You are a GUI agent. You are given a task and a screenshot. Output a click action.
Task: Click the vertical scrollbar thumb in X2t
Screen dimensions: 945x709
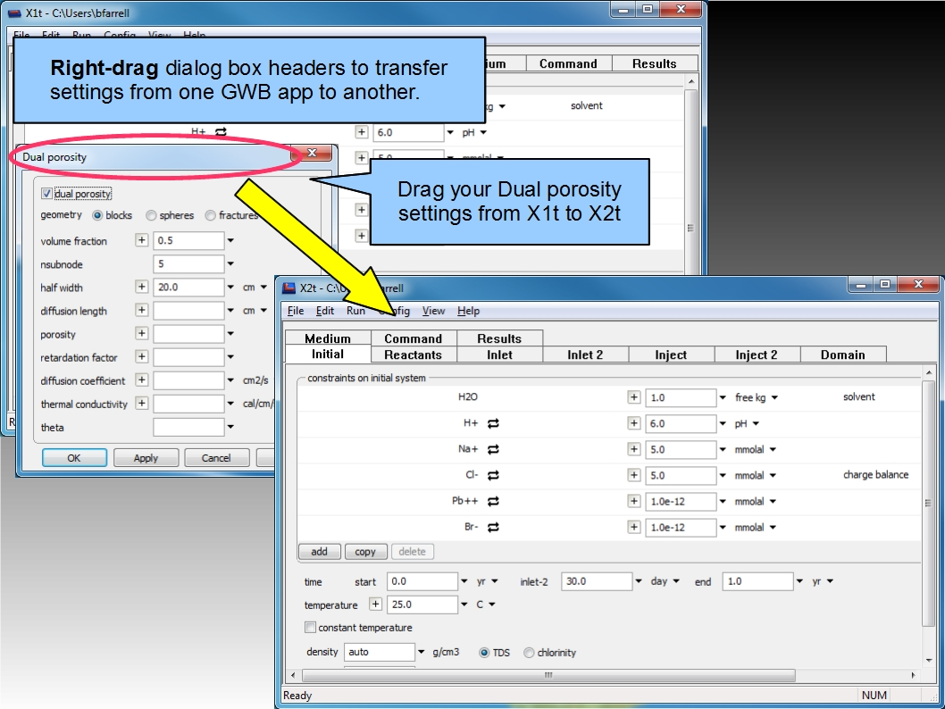click(x=928, y=503)
